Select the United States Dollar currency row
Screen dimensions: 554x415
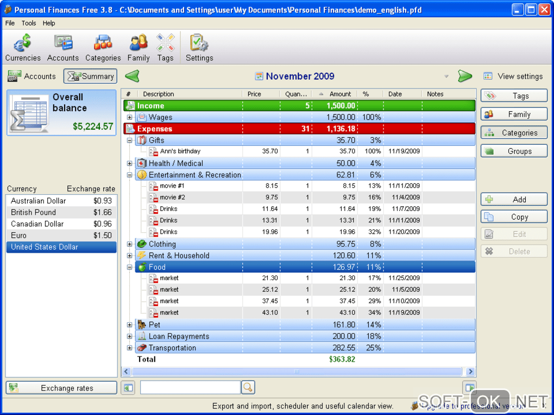61,247
